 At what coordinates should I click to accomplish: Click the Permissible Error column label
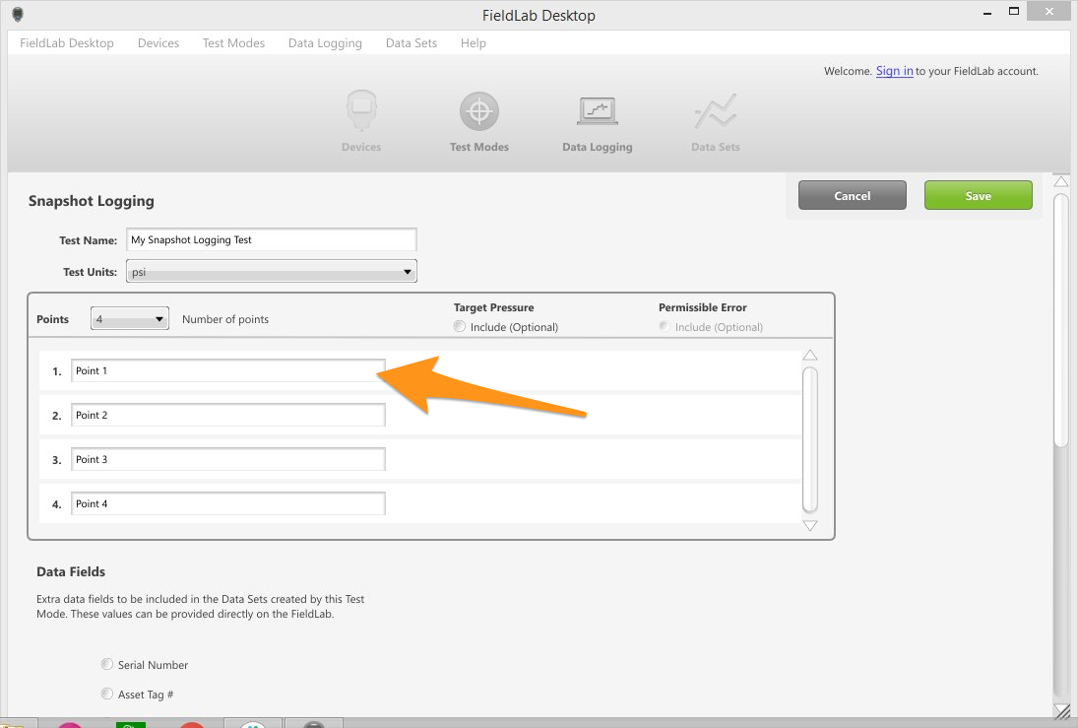point(703,307)
